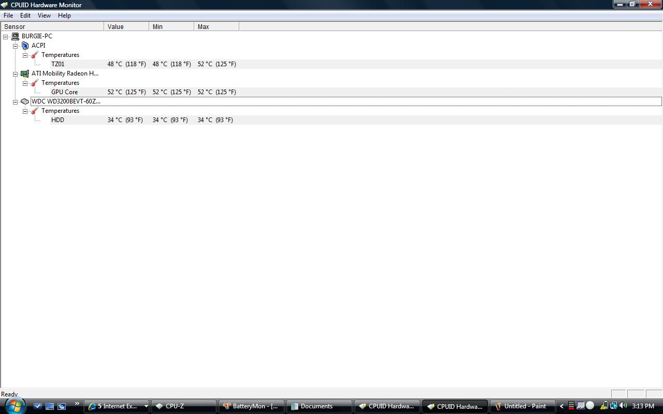Screen dimensions: 663x414
Task: Click HDD Min value cell
Action: (170, 120)
